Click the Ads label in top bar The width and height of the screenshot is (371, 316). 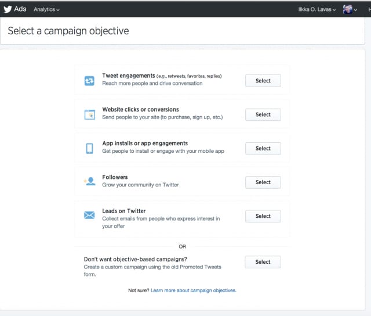tap(20, 9)
